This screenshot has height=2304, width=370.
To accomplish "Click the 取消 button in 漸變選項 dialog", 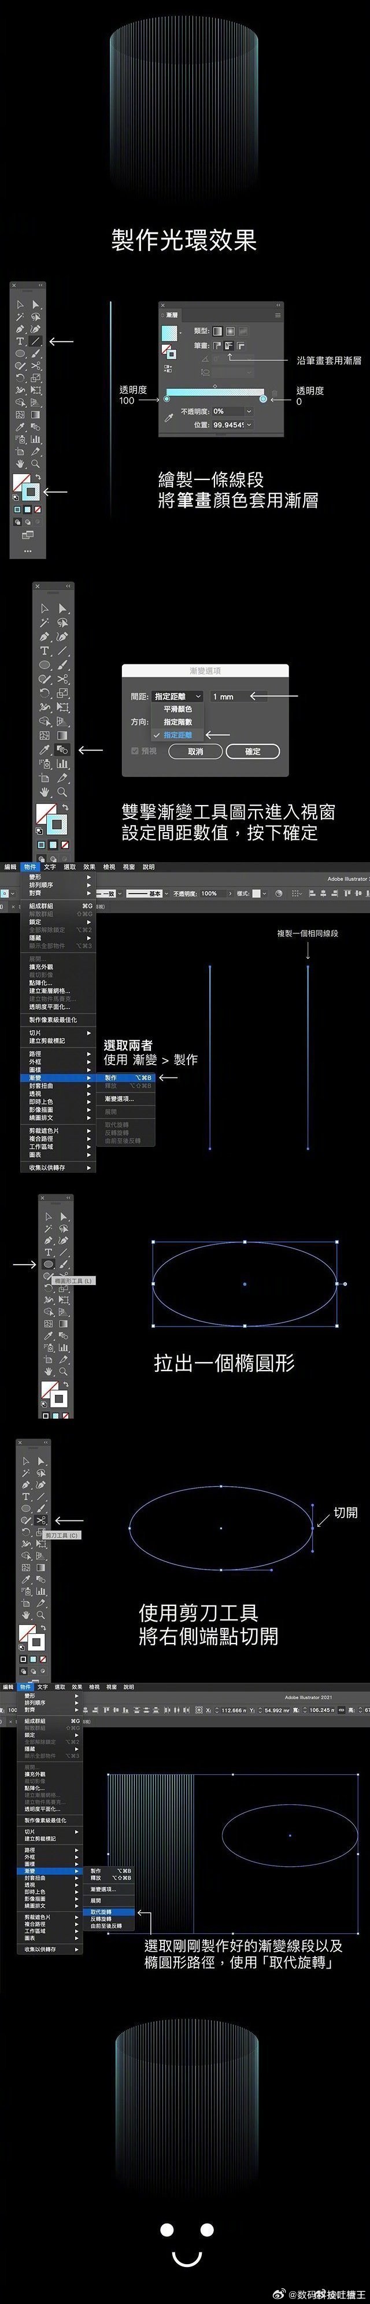I will click(x=196, y=751).
